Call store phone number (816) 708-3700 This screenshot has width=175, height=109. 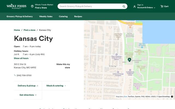coord(24,75)
